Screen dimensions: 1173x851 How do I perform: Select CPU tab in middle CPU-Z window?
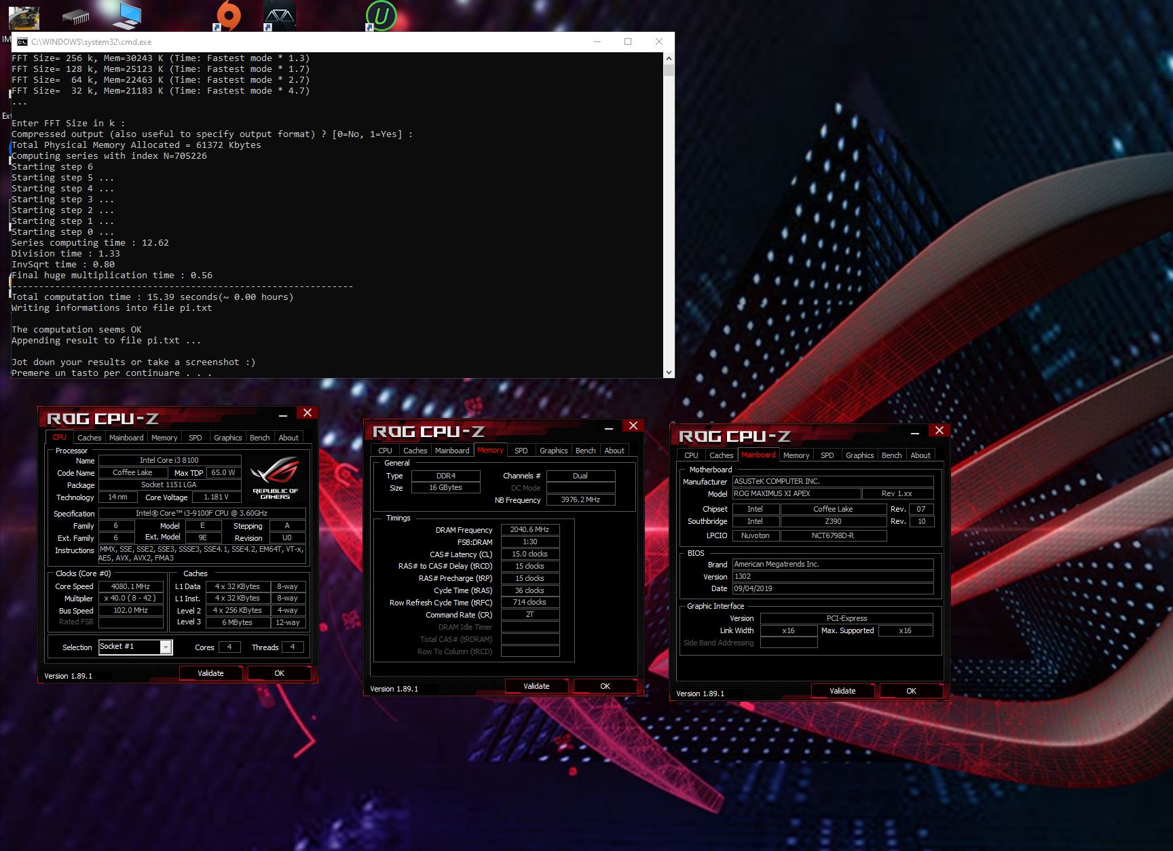coord(385,451)
